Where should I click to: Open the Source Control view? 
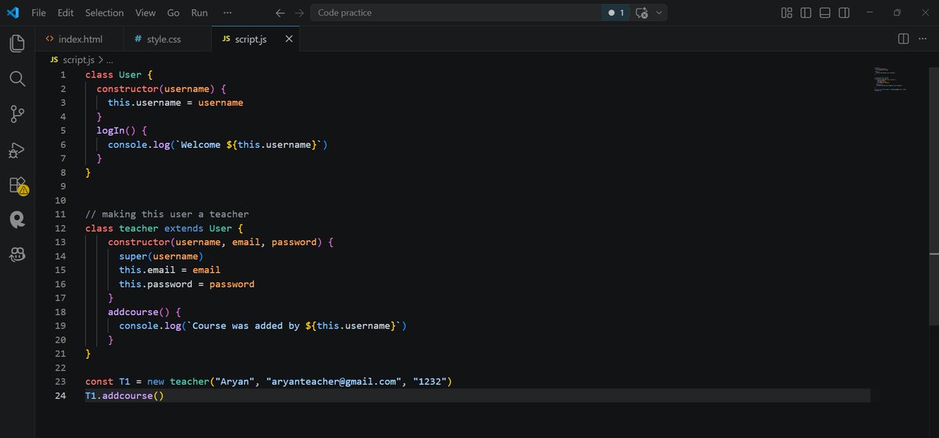(x=17, y=114)
